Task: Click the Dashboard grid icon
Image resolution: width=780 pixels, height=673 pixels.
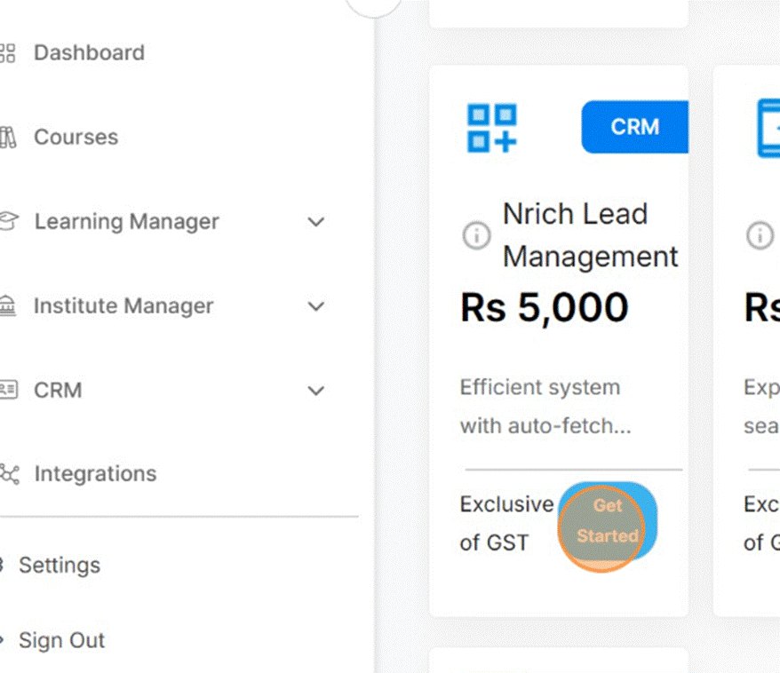Action: [x=7, y=53]
